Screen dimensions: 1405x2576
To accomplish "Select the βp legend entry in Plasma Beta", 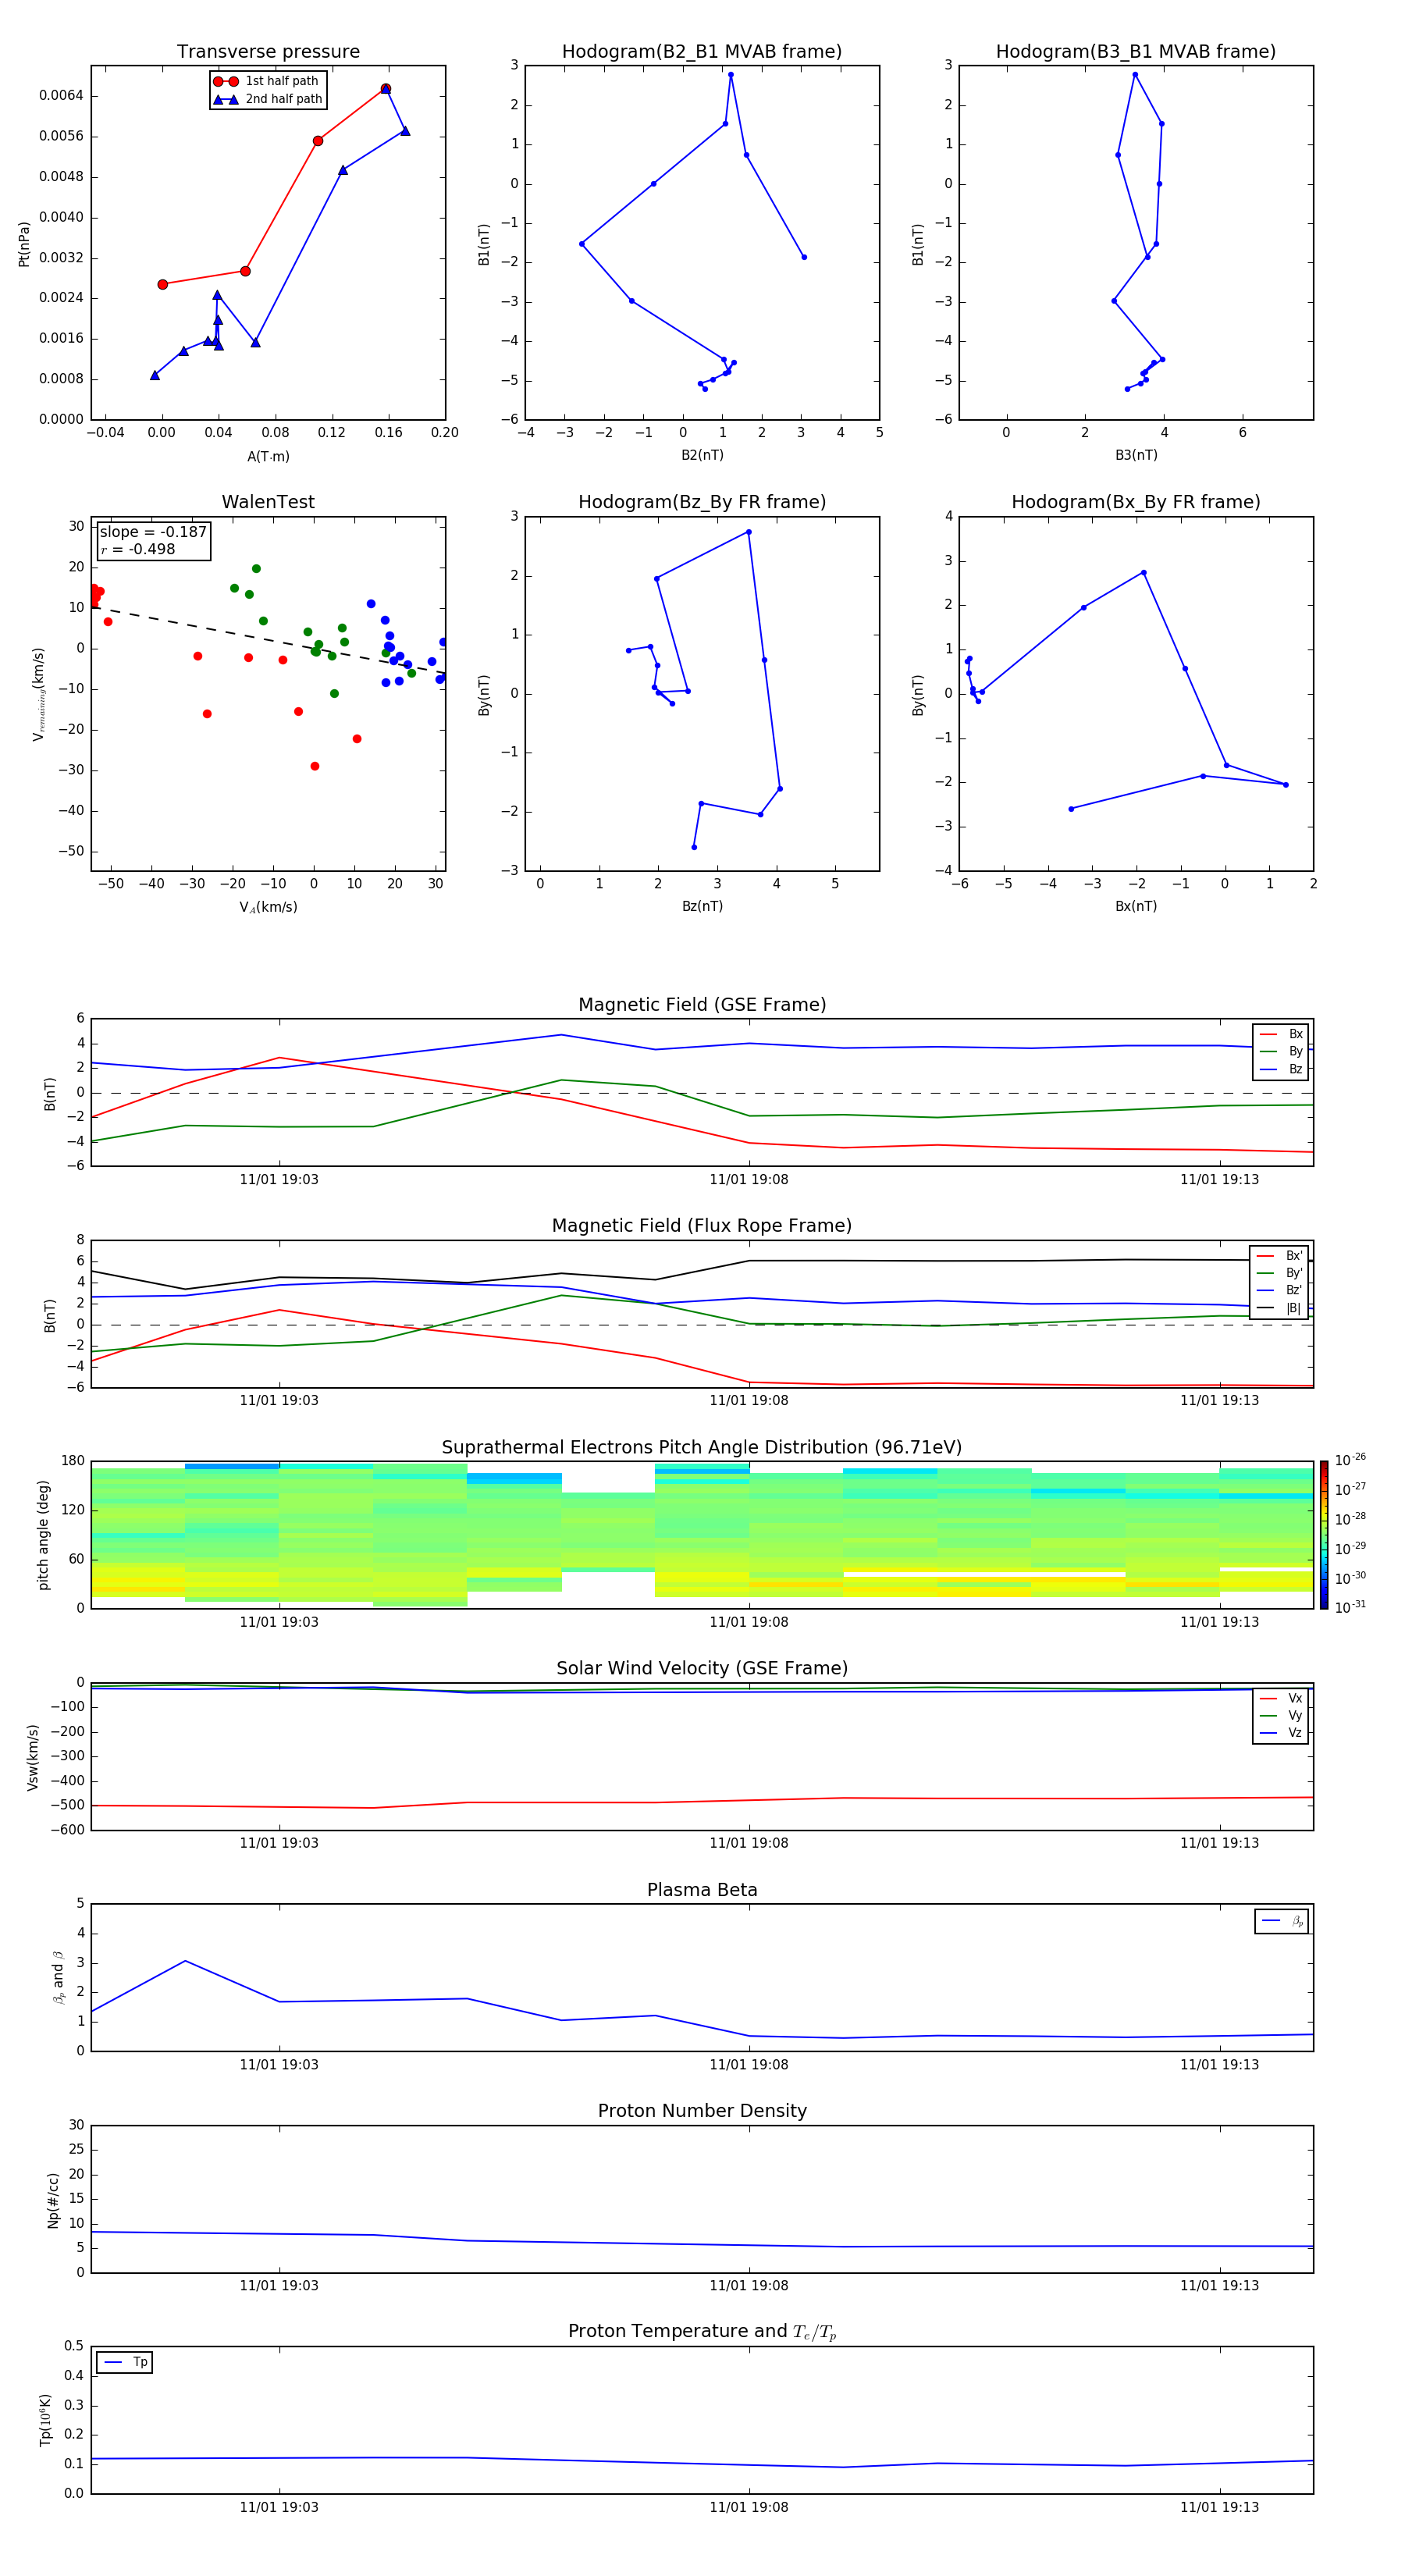I will 1282,1921.
